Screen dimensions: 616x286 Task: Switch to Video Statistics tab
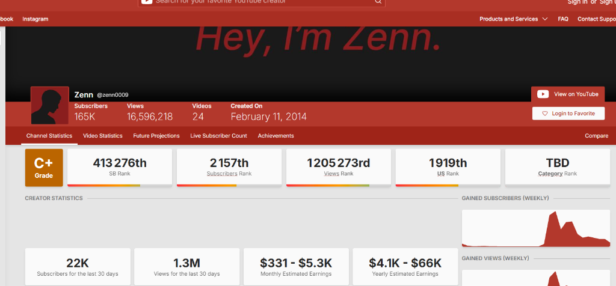tap(102, 136)
